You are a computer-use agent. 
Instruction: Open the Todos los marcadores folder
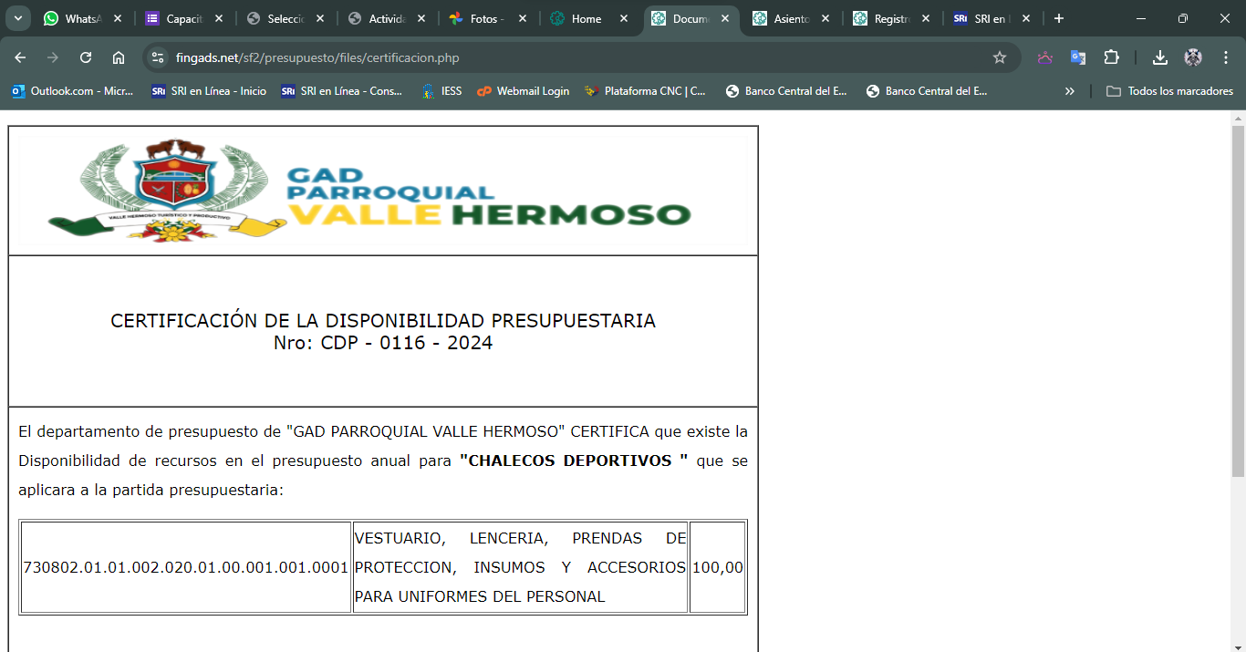[x=1169, y=91]
